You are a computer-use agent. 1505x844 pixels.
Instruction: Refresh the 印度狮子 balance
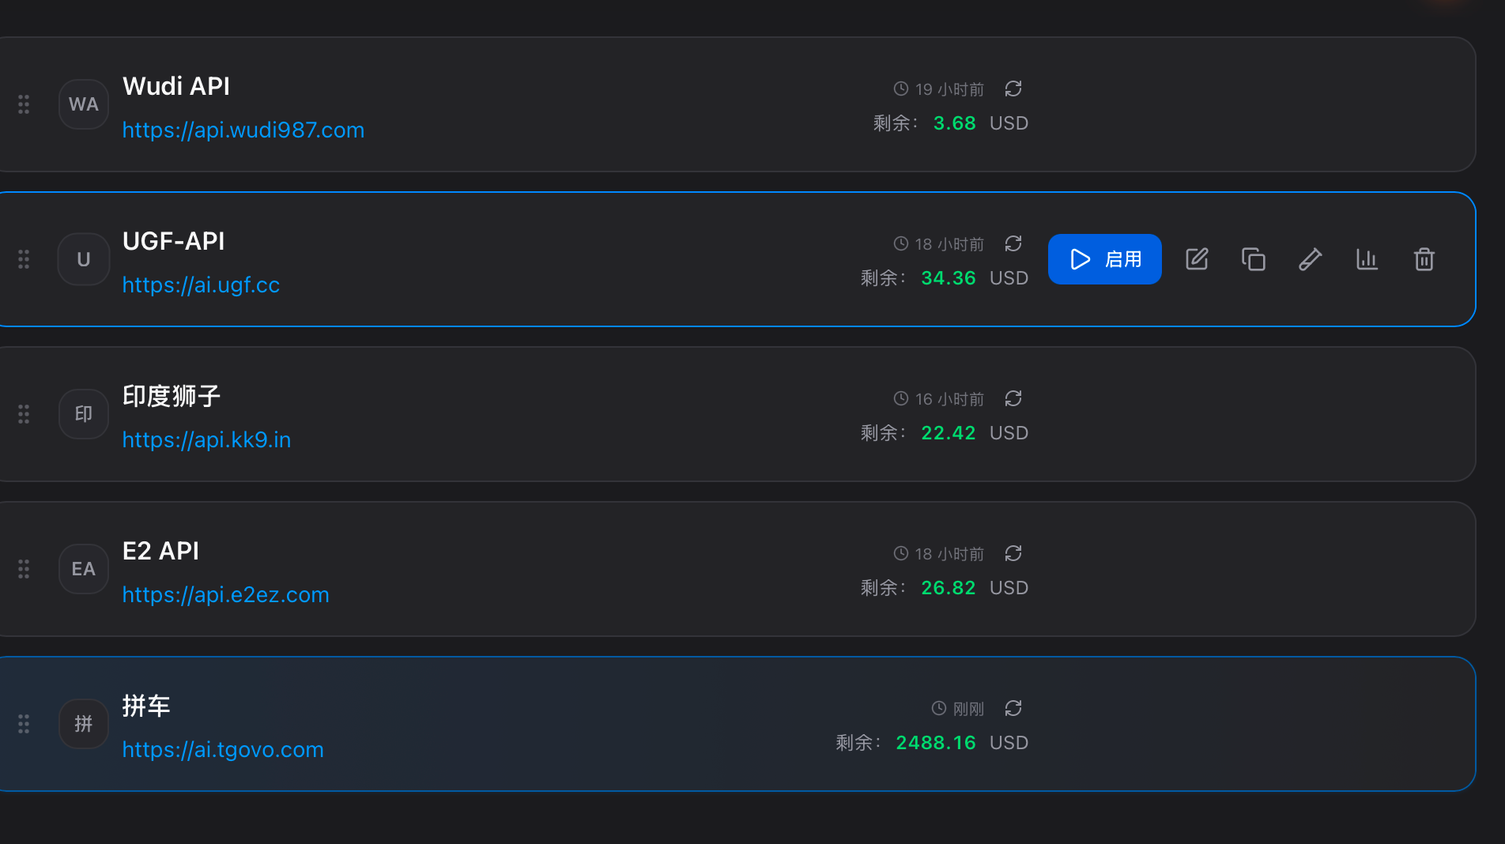1013,398
